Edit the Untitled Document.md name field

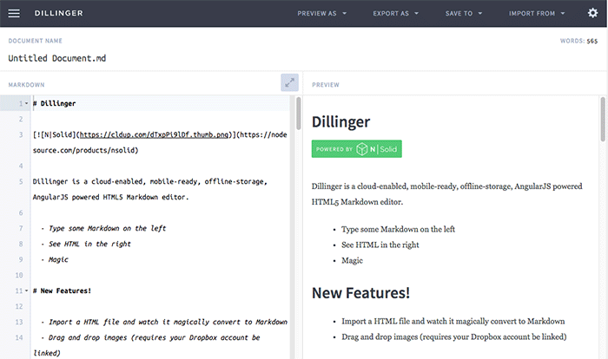(x=57, y=58)
